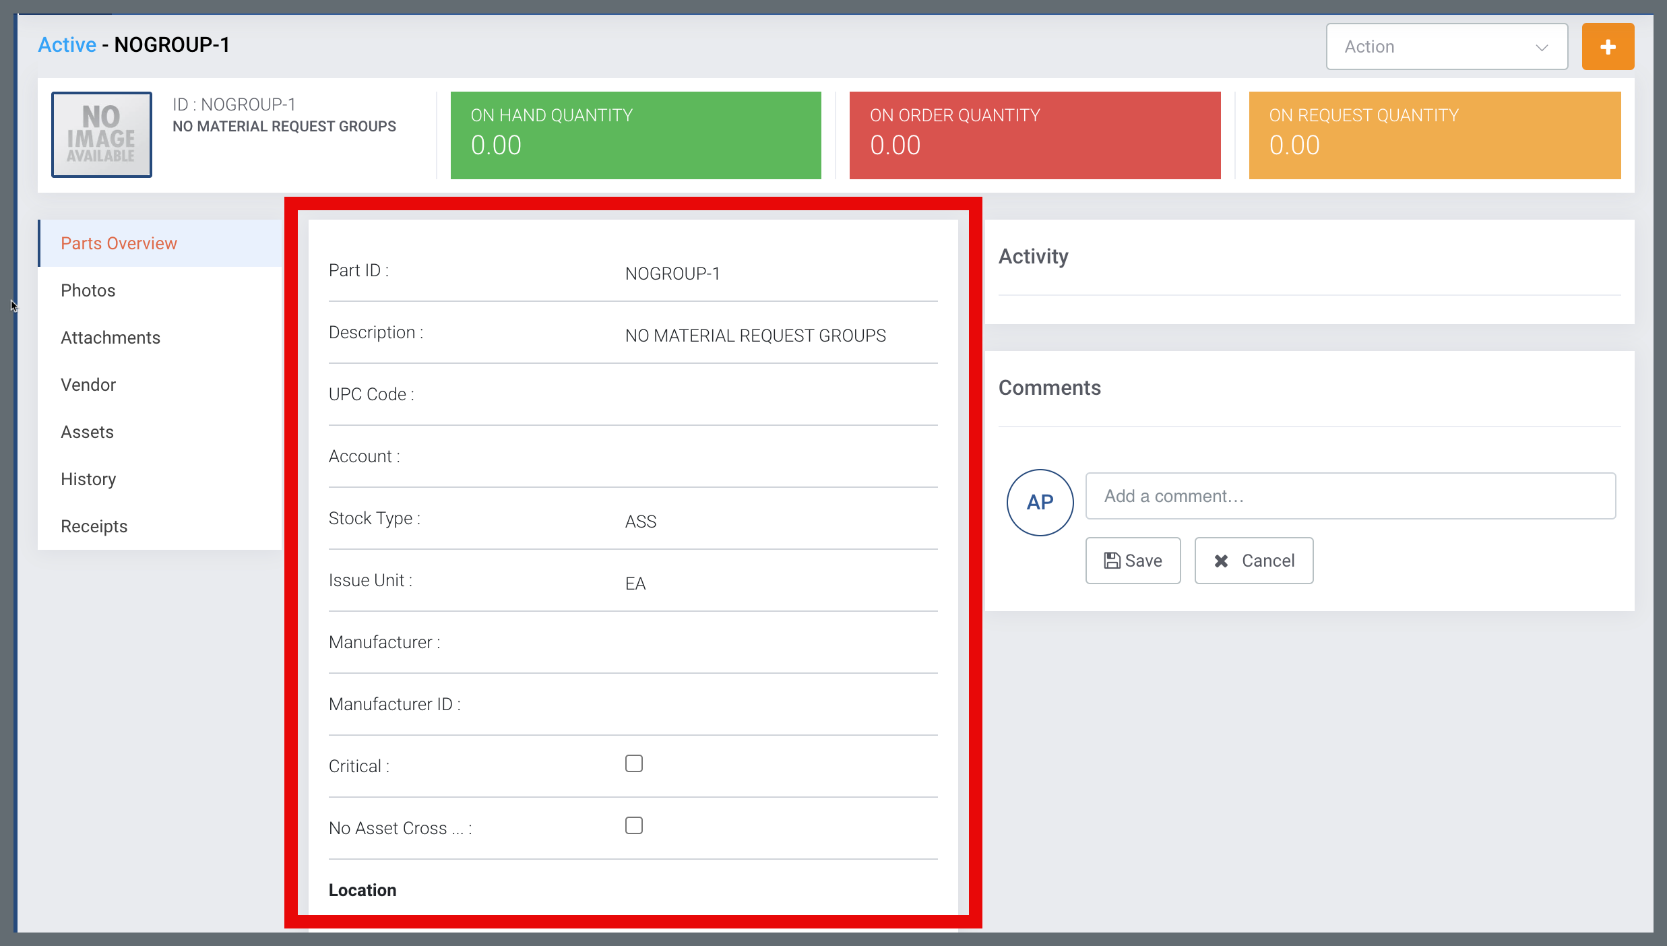This screenshot has width=1667, height=946.
Task: Select the Parts Overview tab
Action: pos(119,243)
